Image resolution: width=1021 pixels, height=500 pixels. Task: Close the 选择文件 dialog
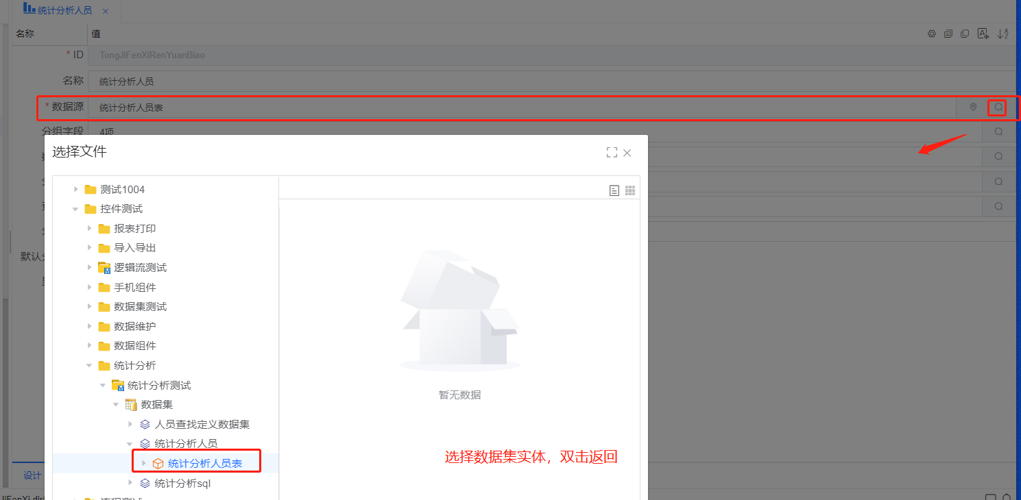(627, 153)
